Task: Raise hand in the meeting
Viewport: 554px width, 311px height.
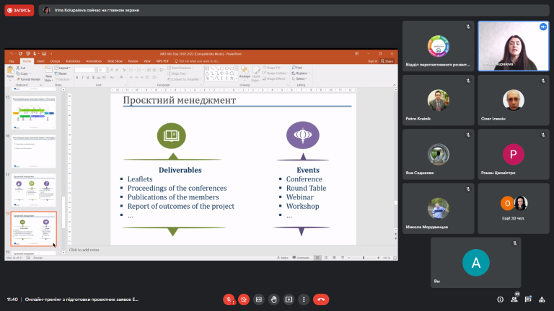Action: tap(274, 299)
